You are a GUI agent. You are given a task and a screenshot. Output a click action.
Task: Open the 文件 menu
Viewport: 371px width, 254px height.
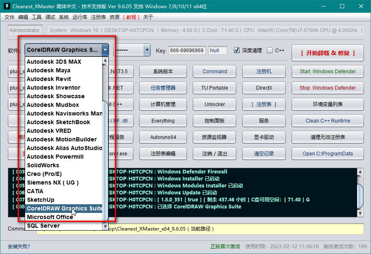[x=9, y=17]
